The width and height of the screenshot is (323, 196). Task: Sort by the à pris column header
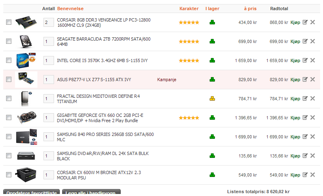pyautogui.click(x=250, y=9)
